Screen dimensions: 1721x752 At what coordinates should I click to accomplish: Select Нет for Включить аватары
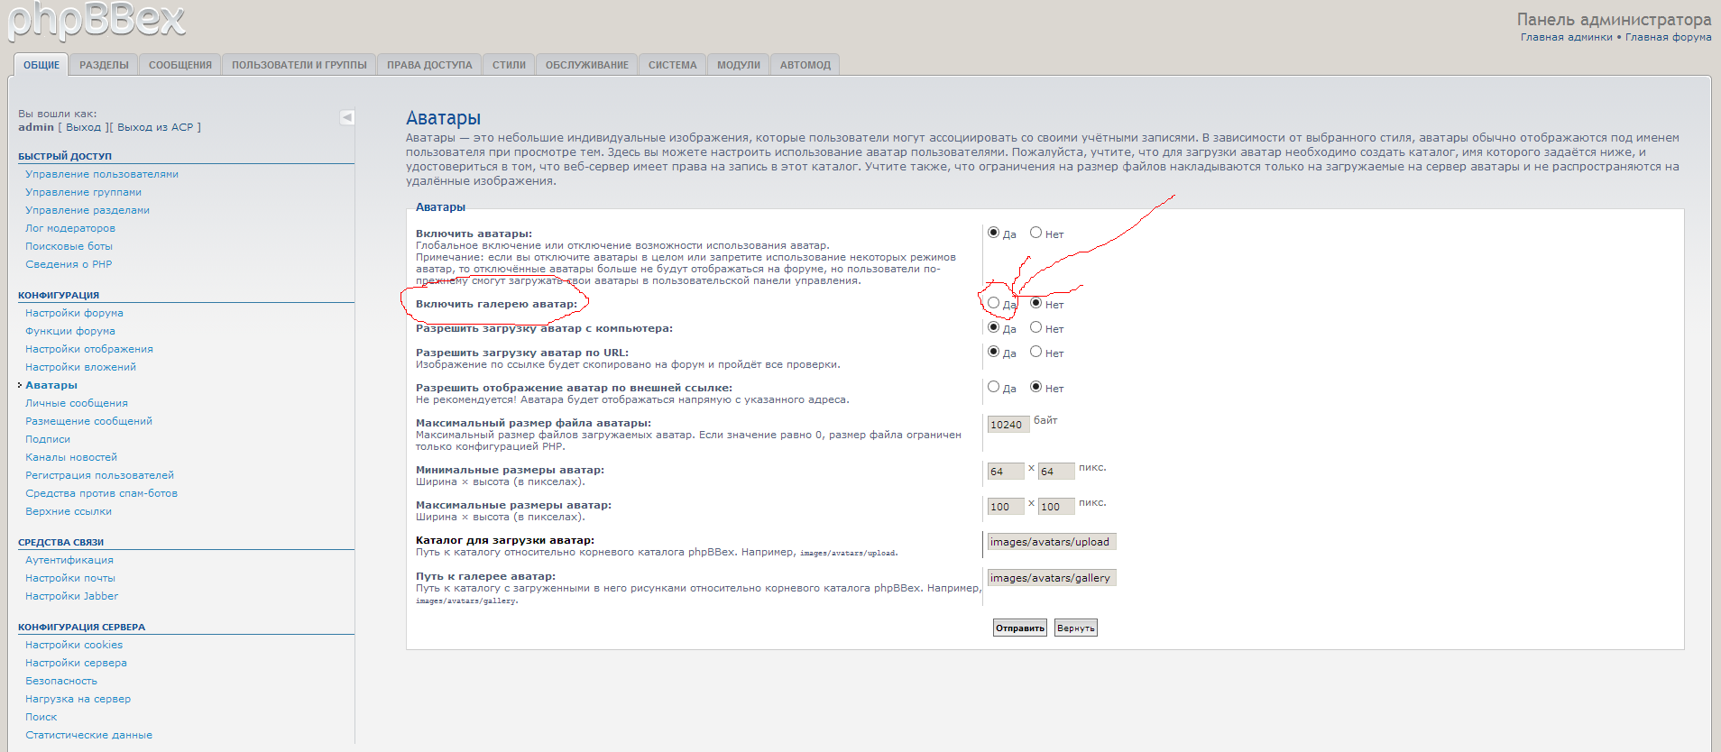(x=1035, y=233)
